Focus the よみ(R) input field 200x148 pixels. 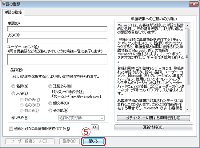tap(57, 41)
